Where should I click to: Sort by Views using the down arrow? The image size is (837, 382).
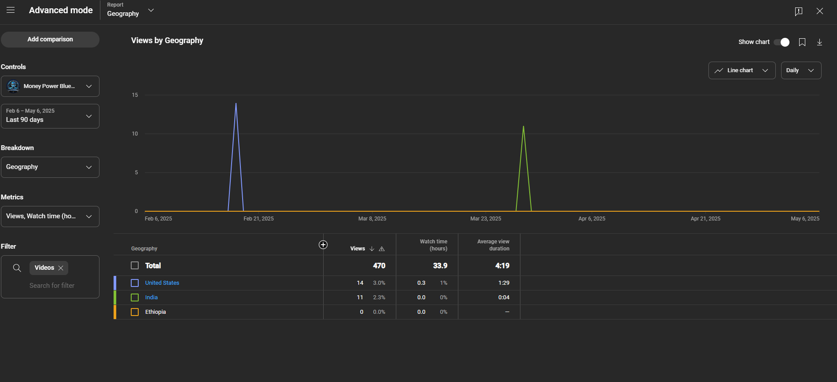coord(372,249)
